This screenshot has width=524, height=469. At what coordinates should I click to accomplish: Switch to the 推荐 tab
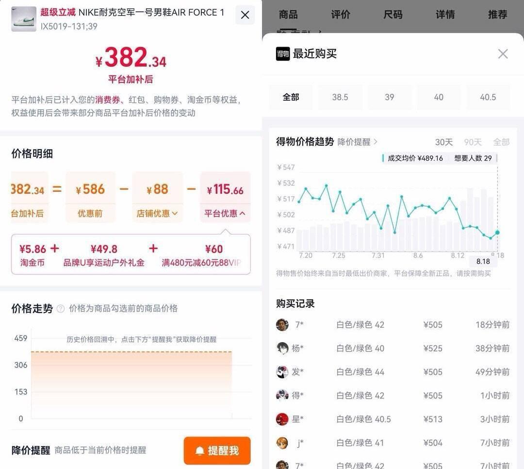498,15
